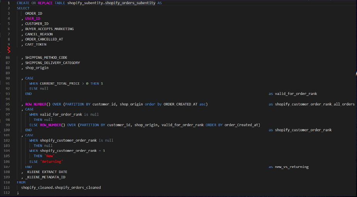
Task: Click alias new_vs_returning on line 107
Action: (292, 167)
